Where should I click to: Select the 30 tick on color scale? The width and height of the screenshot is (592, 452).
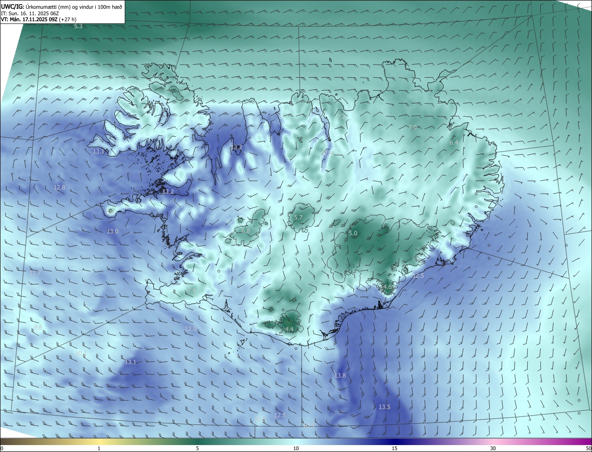pyautogui.click(x=493, y=448)
